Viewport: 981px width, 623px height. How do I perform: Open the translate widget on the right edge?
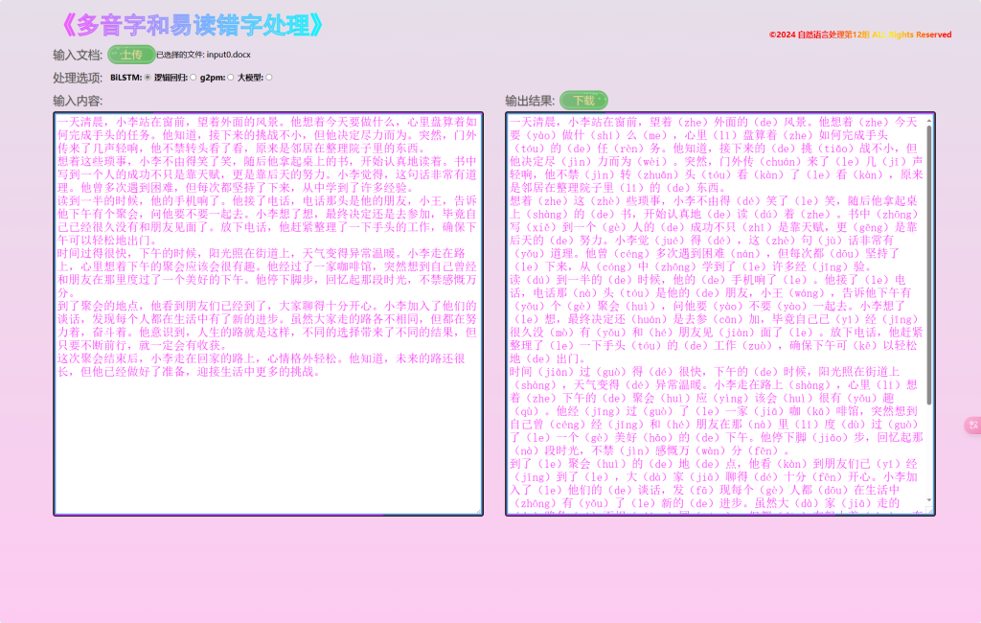[x=971, y=426]
